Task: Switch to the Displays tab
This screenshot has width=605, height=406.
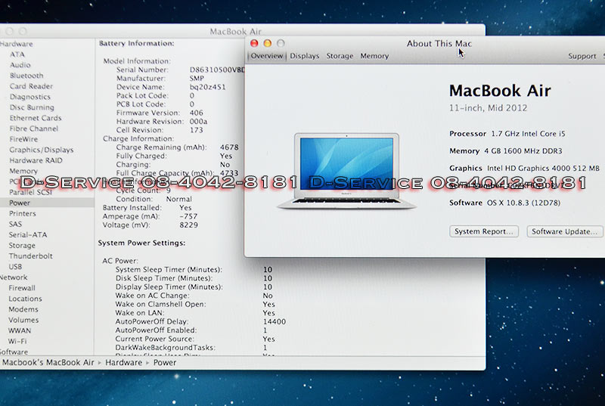Action: pyautogui.click(x=305, y=56)
